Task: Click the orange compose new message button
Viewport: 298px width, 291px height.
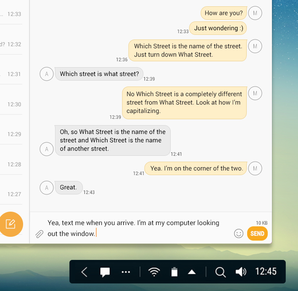Action: 11,224
